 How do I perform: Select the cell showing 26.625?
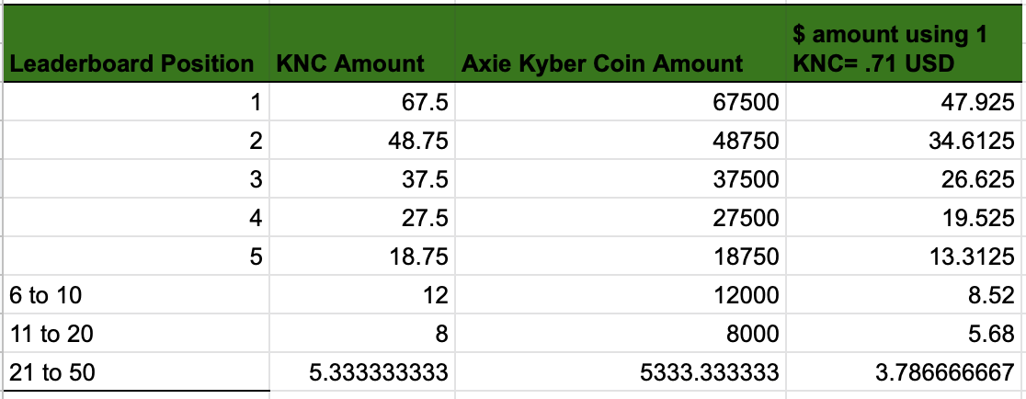906,179
